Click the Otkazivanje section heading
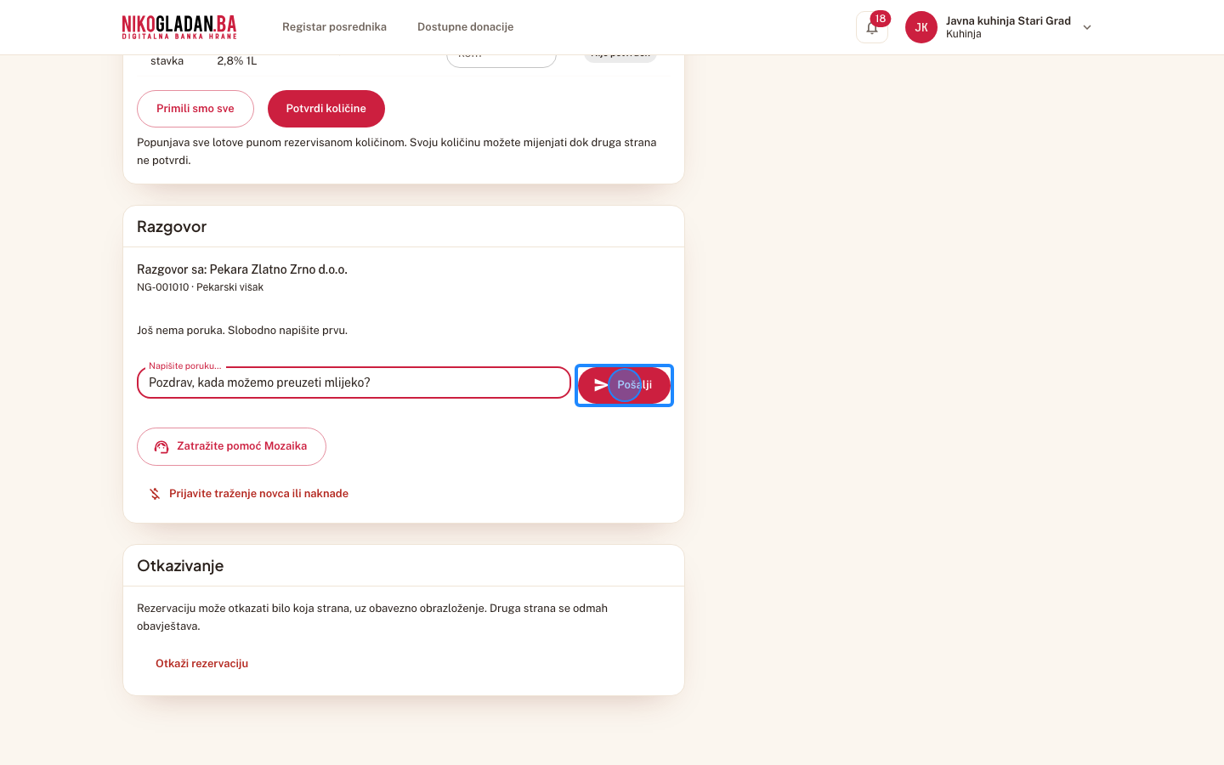Image resolution: width=1224 pixels, height=765 pixels. (180, 566)
